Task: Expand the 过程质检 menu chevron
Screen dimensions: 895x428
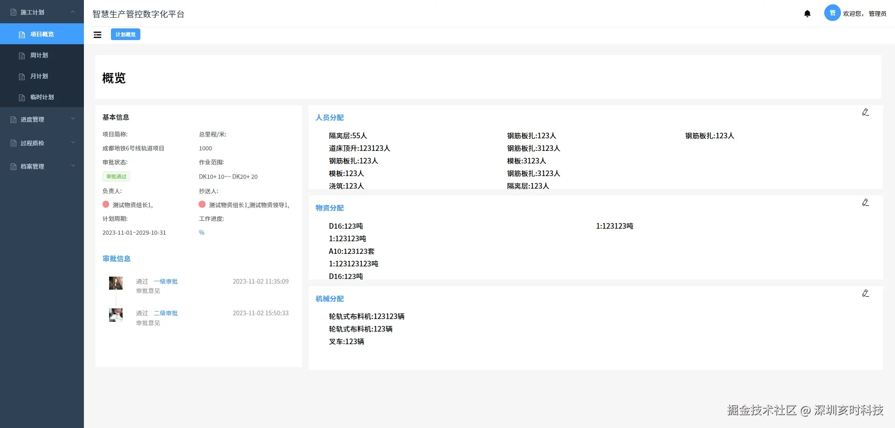Action: click(x=73, y=143)
